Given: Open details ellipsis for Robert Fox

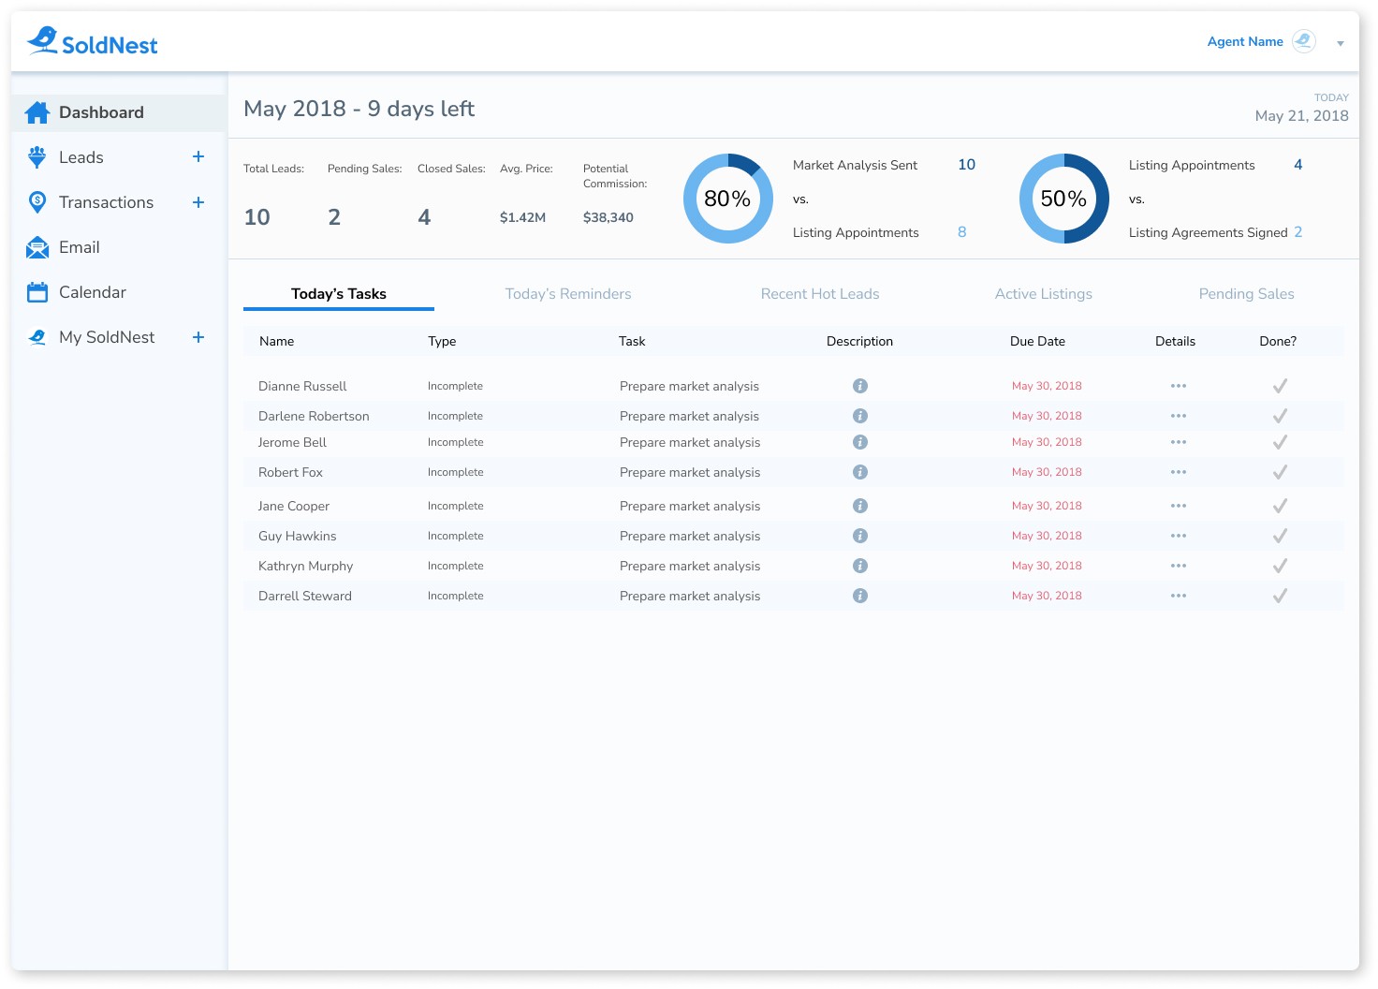Looking at the screenshot, I should (x=1179, y=472).
